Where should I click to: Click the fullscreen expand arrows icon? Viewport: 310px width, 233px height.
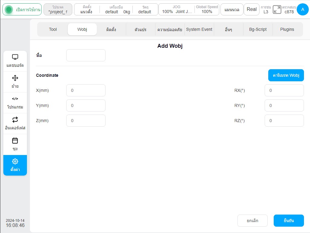277,9
